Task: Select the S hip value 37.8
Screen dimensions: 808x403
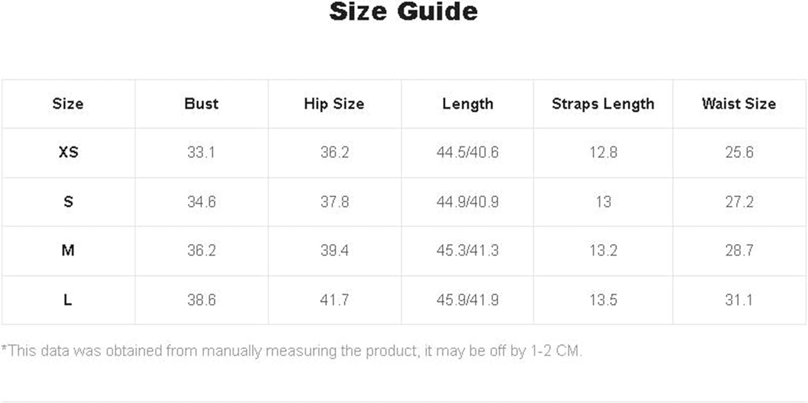Action: pos(335,202)
